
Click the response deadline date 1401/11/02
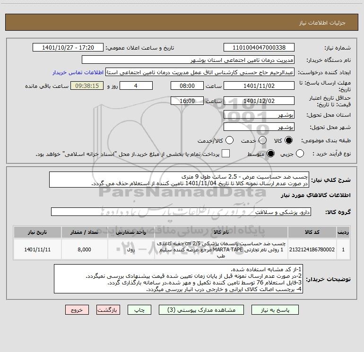point(259,86)
